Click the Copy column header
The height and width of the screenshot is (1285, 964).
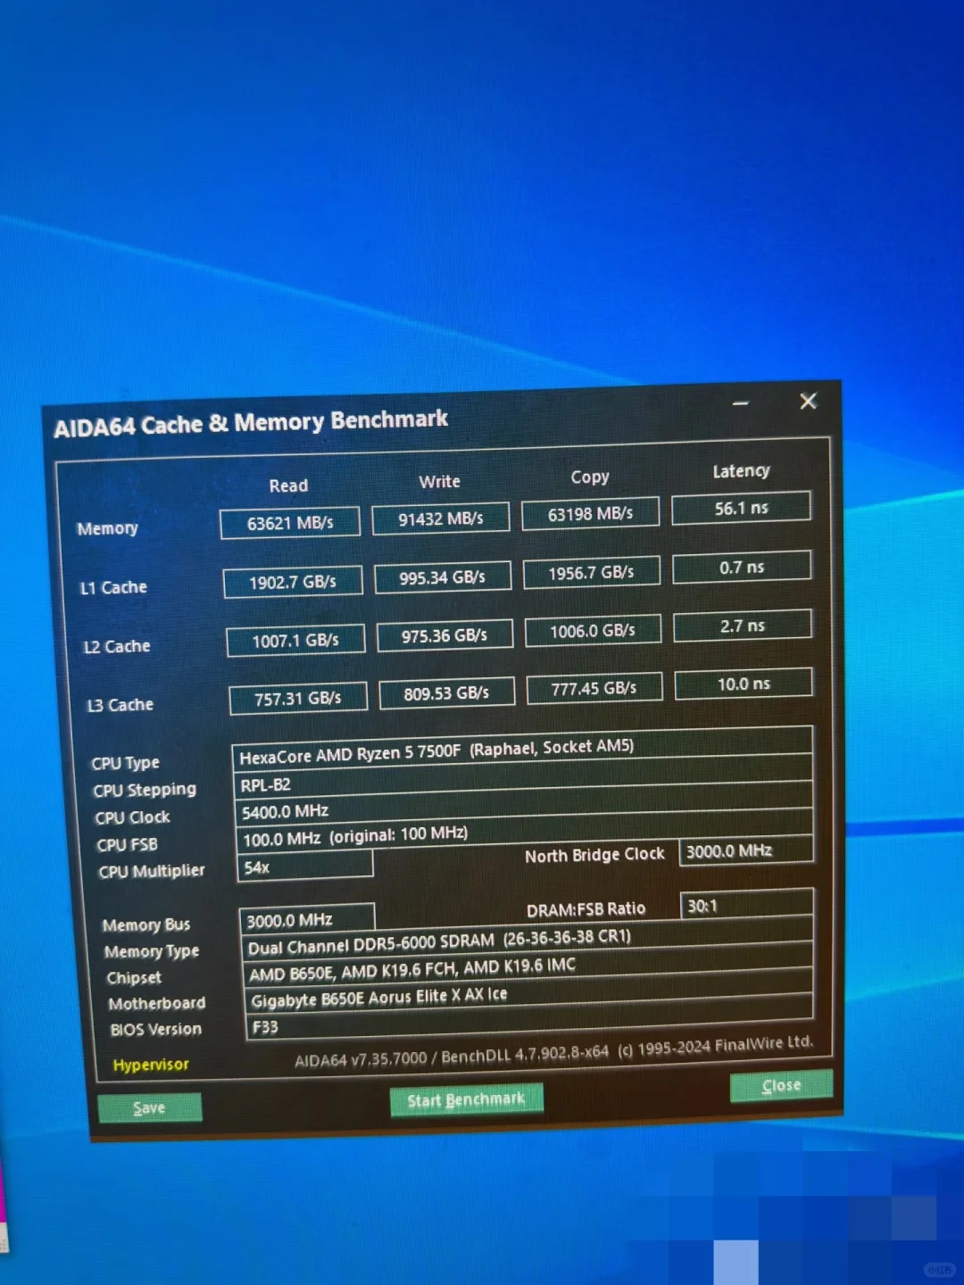click(x=590, y=477)
